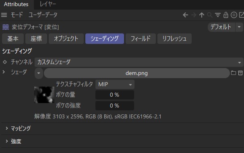Click the up arrow navigation icon
This screenshot has height=153, width=244.
(202, 15)
